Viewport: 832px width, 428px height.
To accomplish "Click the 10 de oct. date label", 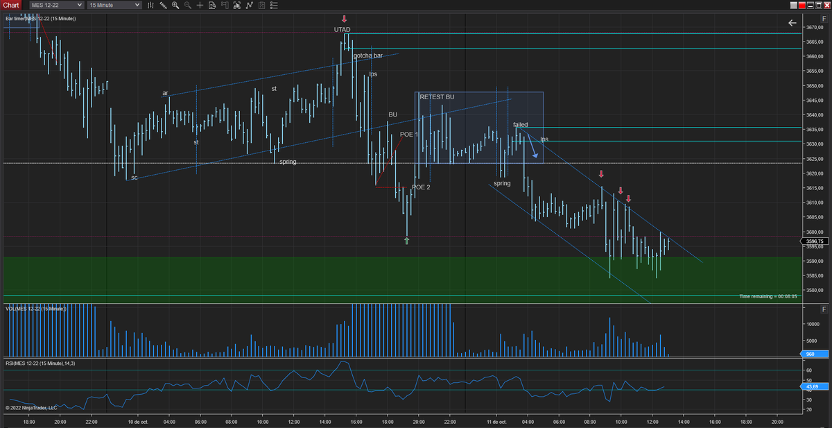I will pos(139,421).
